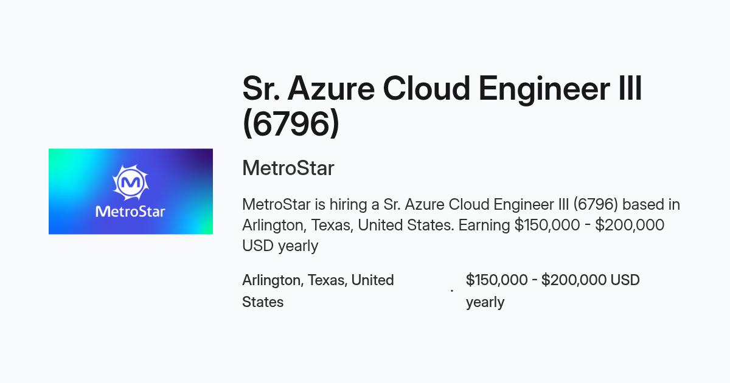
Task: Click the word 'yearly' under the bottom salary
Action: pos(485,302)
